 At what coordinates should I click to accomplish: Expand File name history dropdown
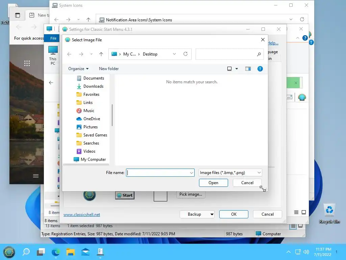[192, 173]
